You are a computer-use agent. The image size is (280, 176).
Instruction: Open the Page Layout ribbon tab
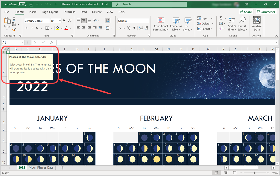pyautogui.click(x=50, y=12)
